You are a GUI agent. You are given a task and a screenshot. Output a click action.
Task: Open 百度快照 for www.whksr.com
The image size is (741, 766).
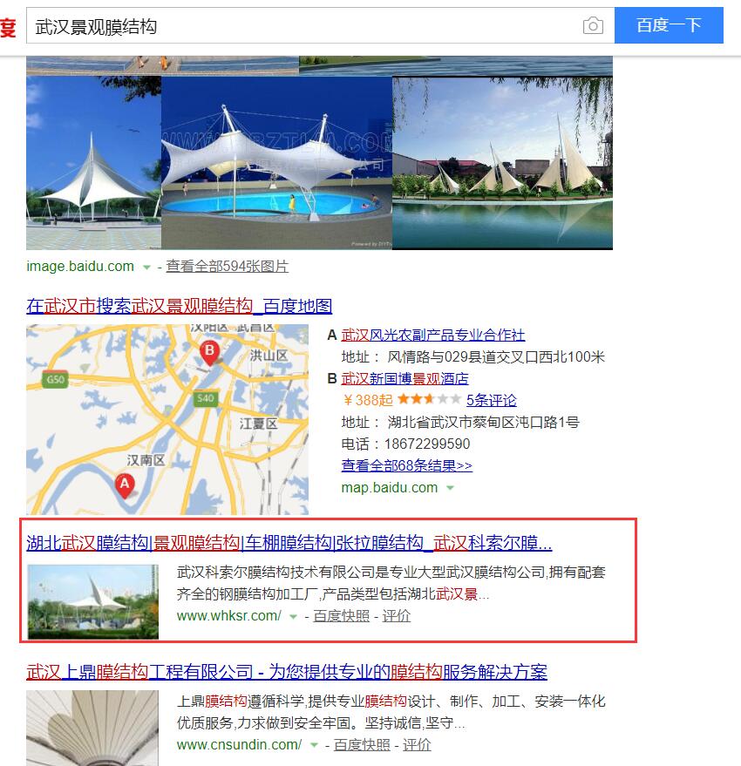[x=341, y=616]
